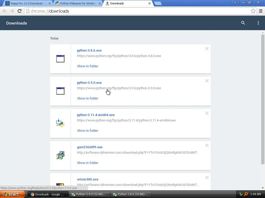This screenshot has height=198, width=265.
Task: Click the python-3.8.6.exe file icon
Action: point(60,59)
